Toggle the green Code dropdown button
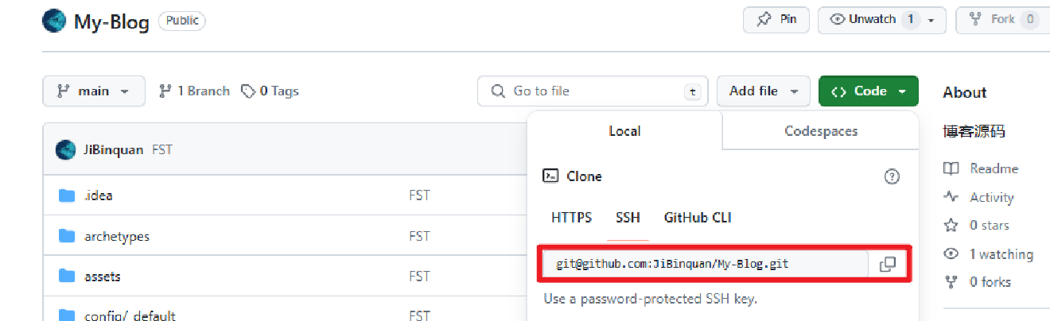The image size is (1050, 321). (x=868, y=91)
